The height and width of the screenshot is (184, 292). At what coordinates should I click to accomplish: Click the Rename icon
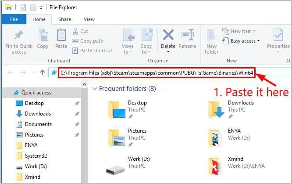coord(188,35)
